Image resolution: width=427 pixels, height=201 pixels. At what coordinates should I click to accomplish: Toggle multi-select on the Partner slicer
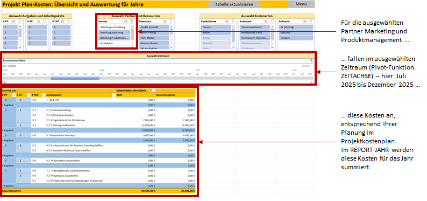click(126, 21)
